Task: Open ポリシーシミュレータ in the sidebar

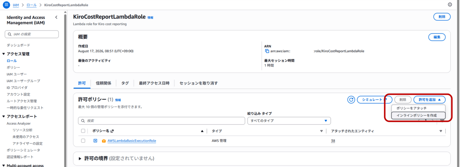Action: point(23,150)
